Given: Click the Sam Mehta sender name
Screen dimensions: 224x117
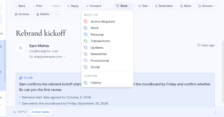Looking at the screenshot, I should (x=39, y=46).
